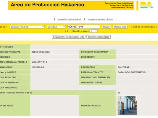Viewport: 158px width, 118px height.
Task: Select the 'NECOCHEA 822' address value
Action: pyautogui.click(x=41, y=52)
